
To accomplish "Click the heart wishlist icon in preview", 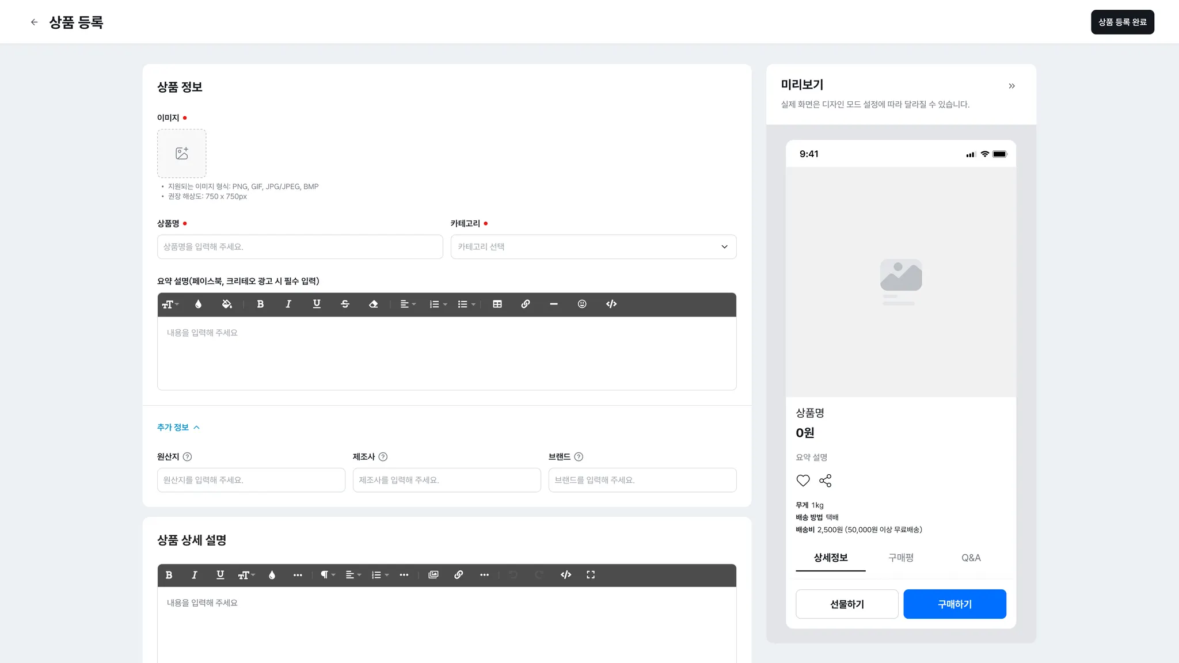I will coord(803,481).
